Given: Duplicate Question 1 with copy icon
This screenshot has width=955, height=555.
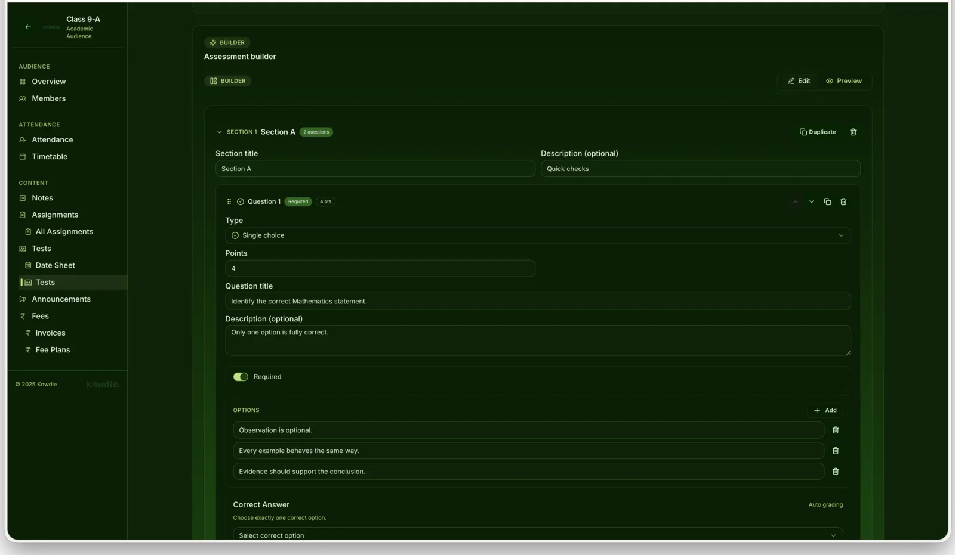Looking at the screenshot, I should [827, 202].
